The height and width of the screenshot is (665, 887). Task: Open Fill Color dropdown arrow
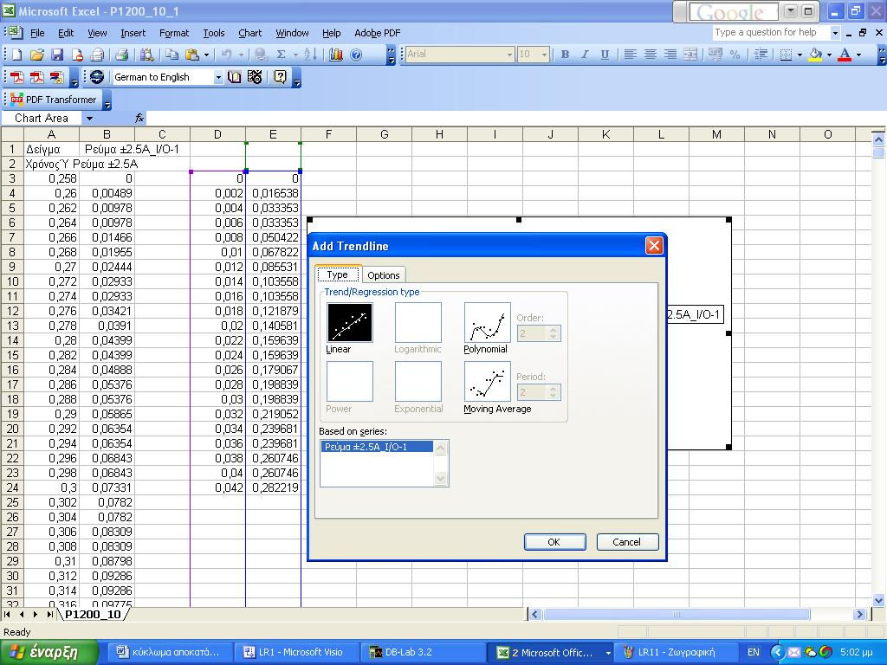829,55
